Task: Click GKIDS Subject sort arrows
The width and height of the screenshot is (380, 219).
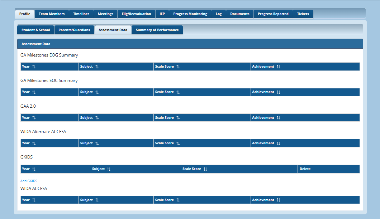Action: [109, 169]
